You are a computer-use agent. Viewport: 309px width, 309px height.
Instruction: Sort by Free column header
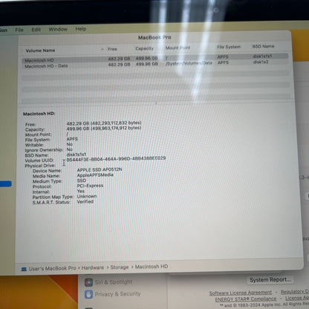click(112, 49)
